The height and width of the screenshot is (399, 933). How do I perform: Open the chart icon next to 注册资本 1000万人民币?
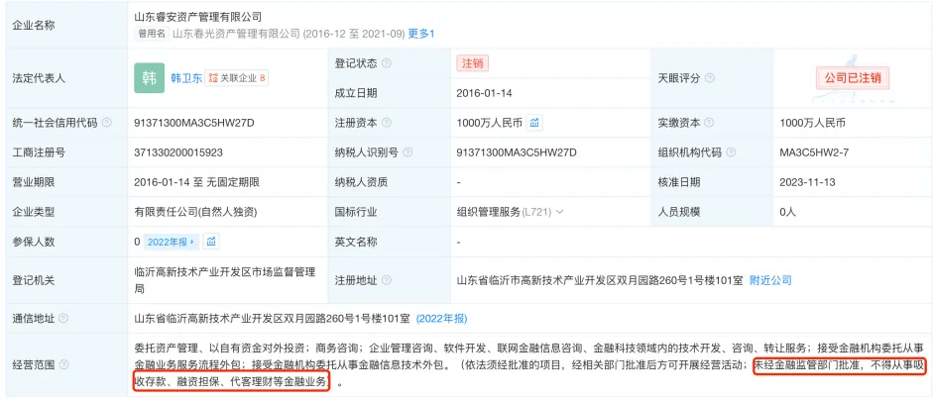point(533,123)
